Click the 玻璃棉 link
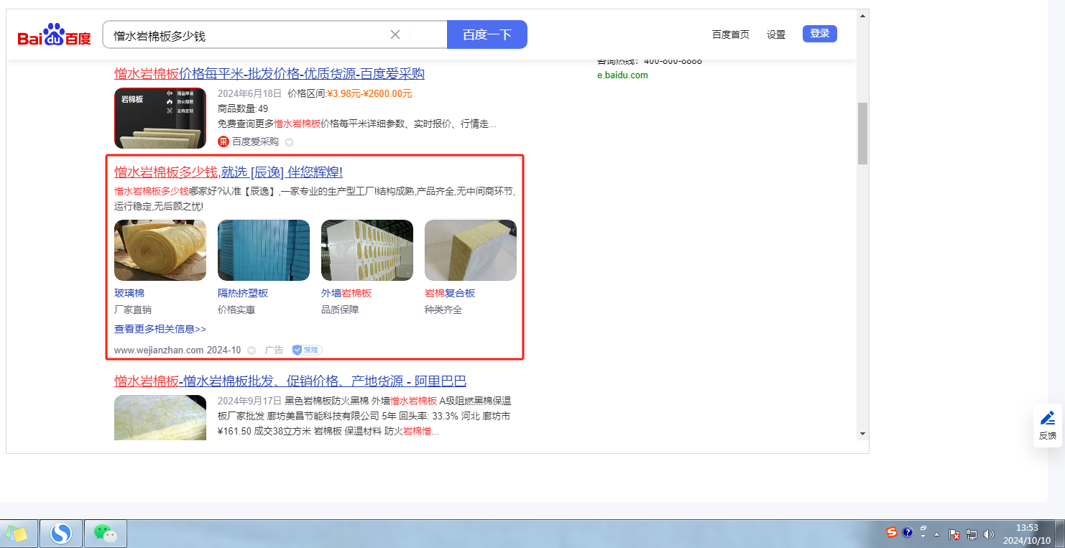Screen dimensions: 1065x548 129,293
